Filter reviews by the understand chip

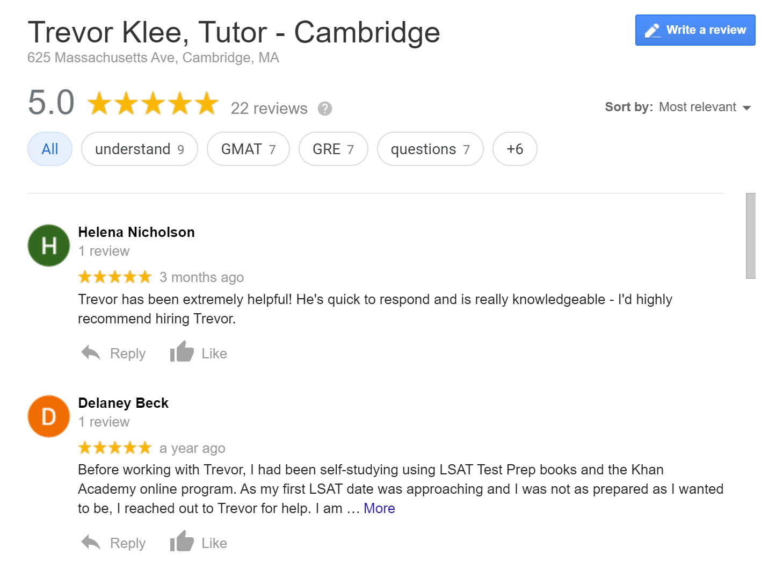tap(140, 149)
